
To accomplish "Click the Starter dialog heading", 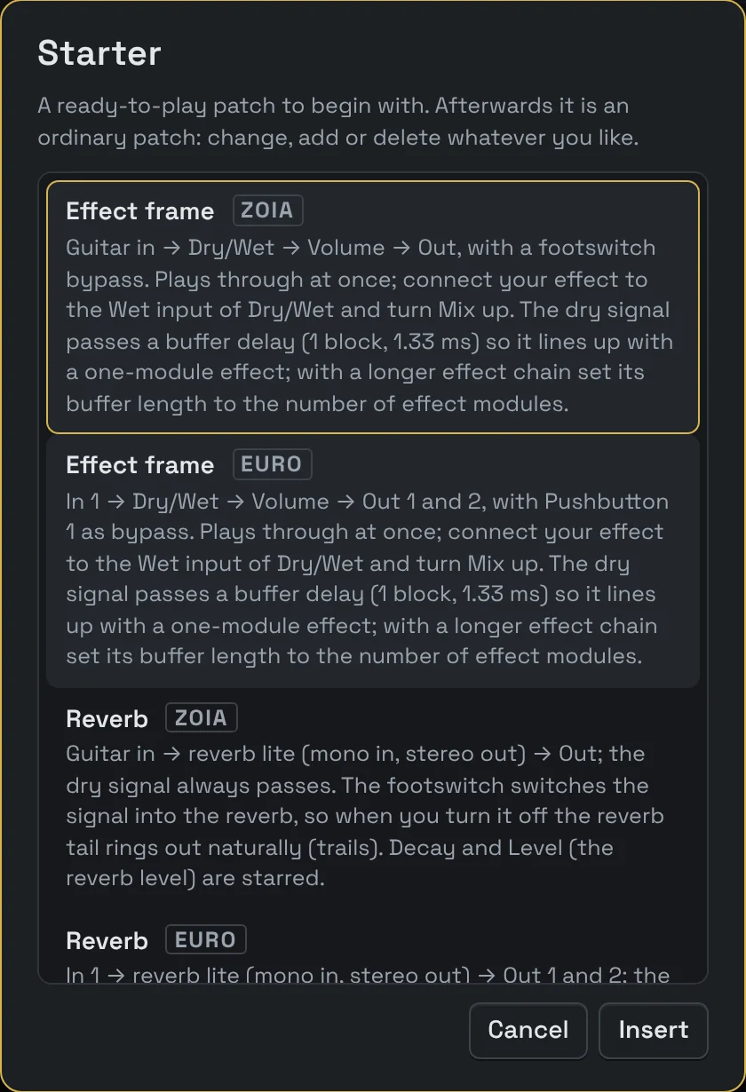I will (99, 53).
